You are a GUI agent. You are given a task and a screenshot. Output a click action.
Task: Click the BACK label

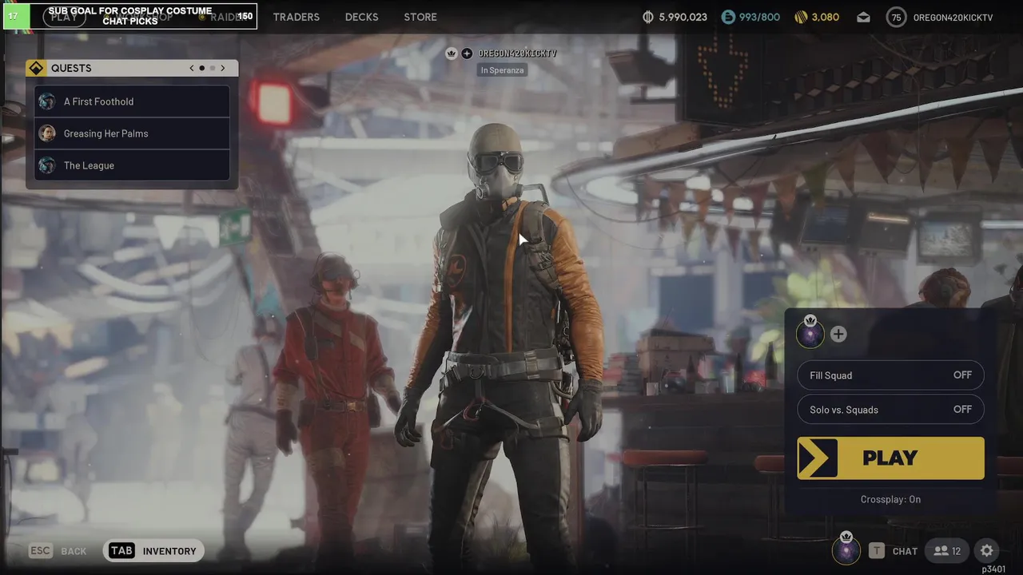point(74,551)
